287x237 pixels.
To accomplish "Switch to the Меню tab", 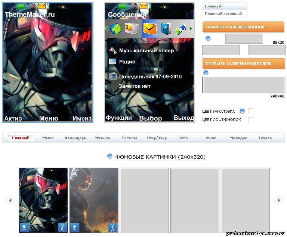I will point(48,138).
